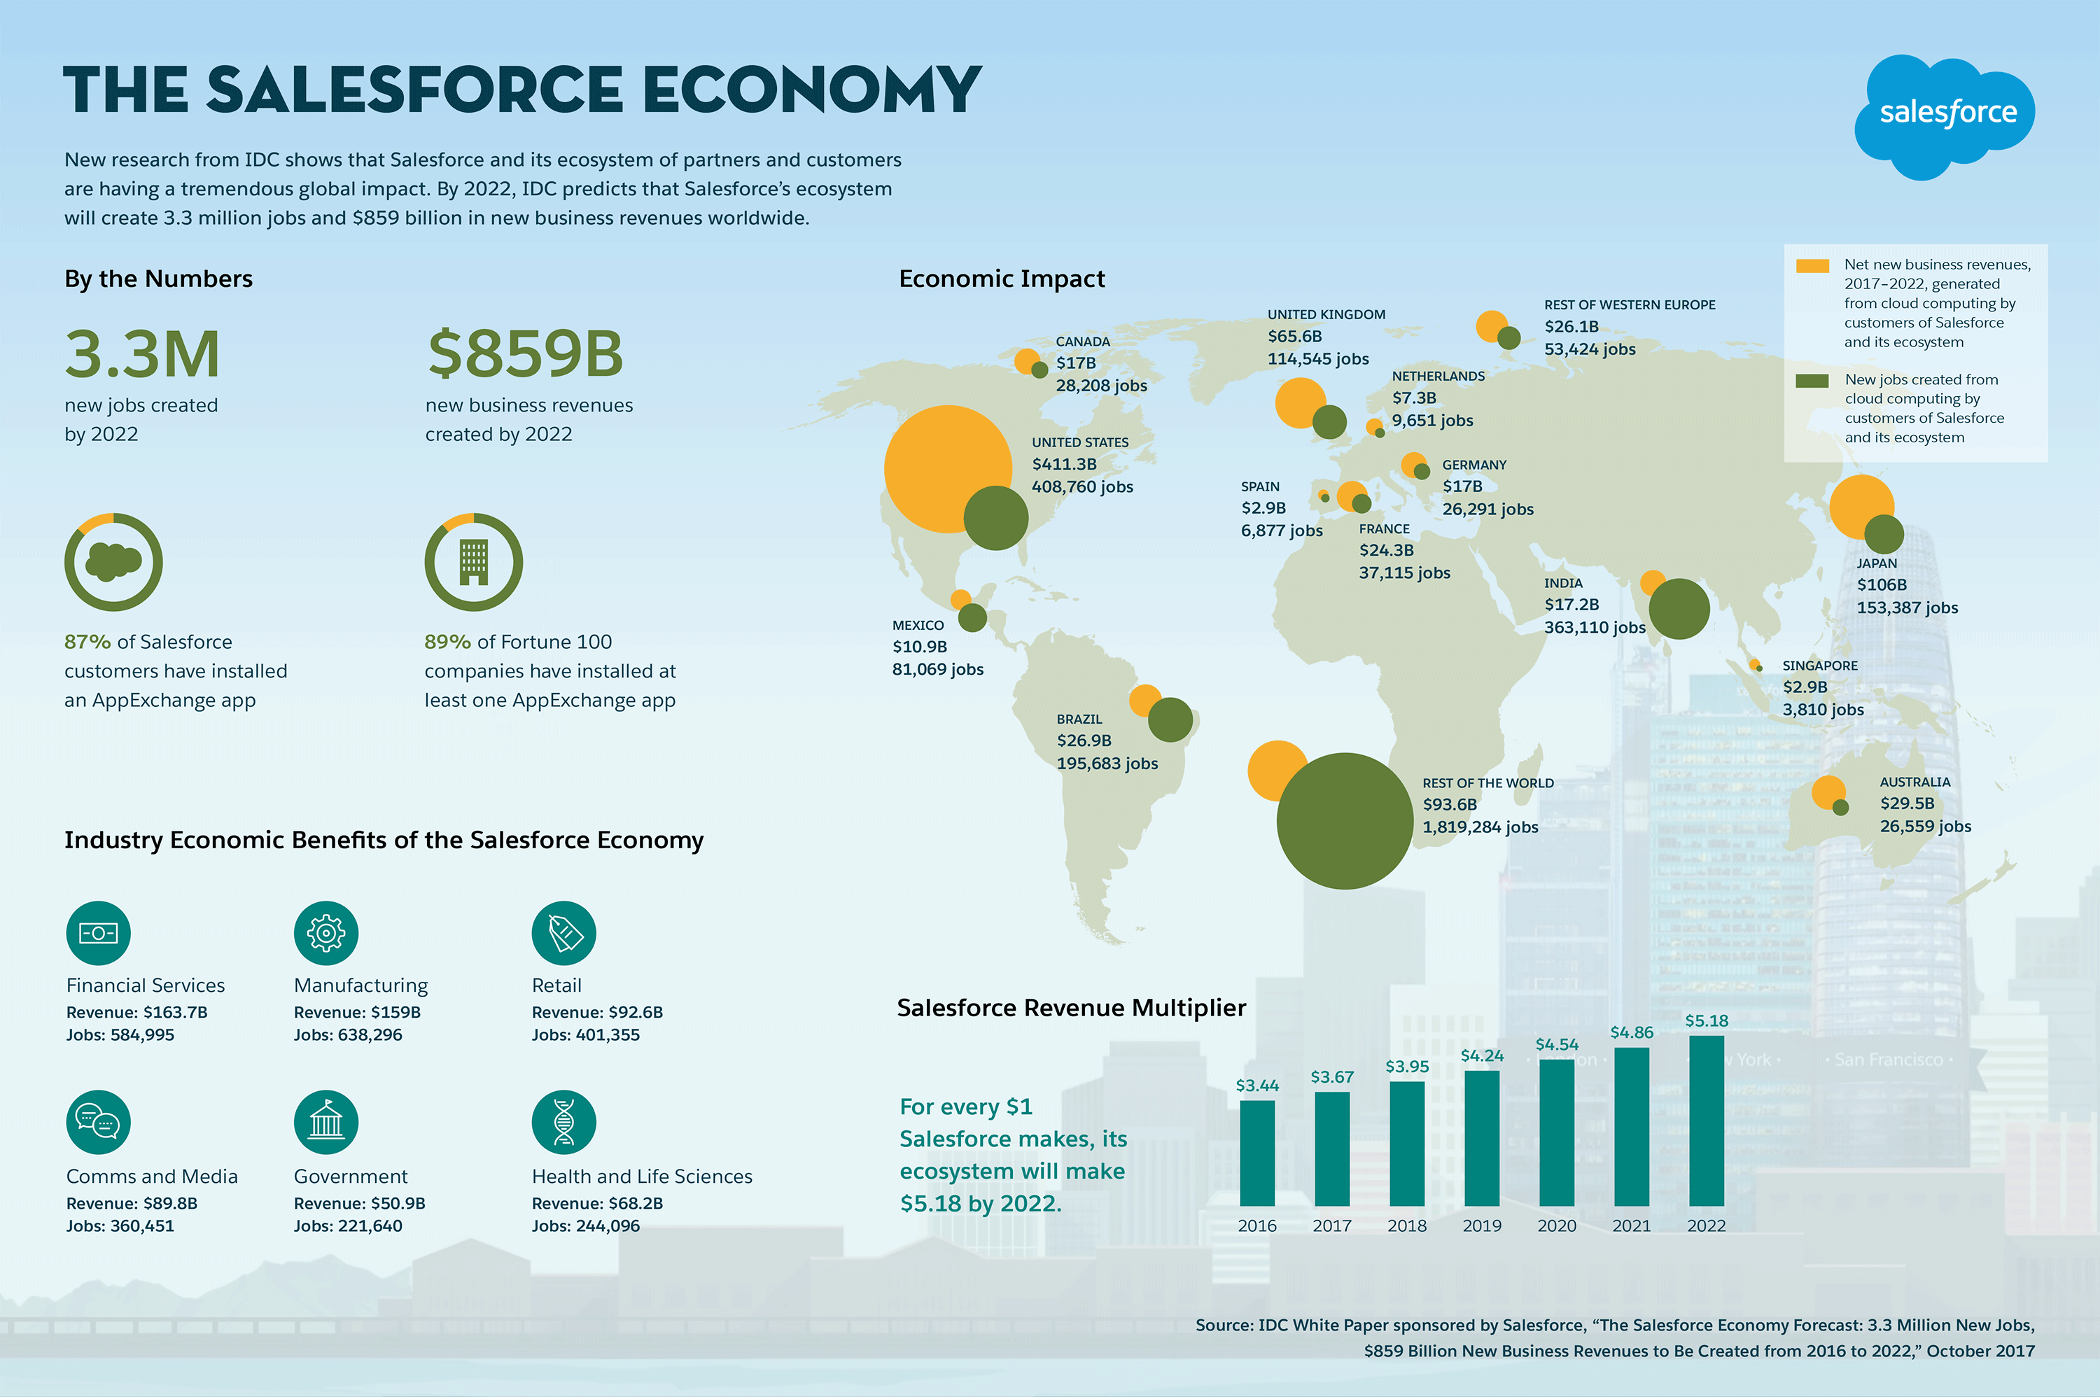The width and height of the screenshot is (2100, 1397).
Task: Click the Financial Services money icon
Action: pos(98,933)
